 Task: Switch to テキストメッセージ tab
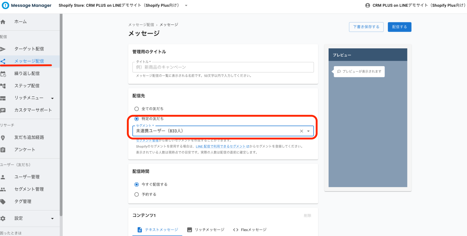coord(157,230)
